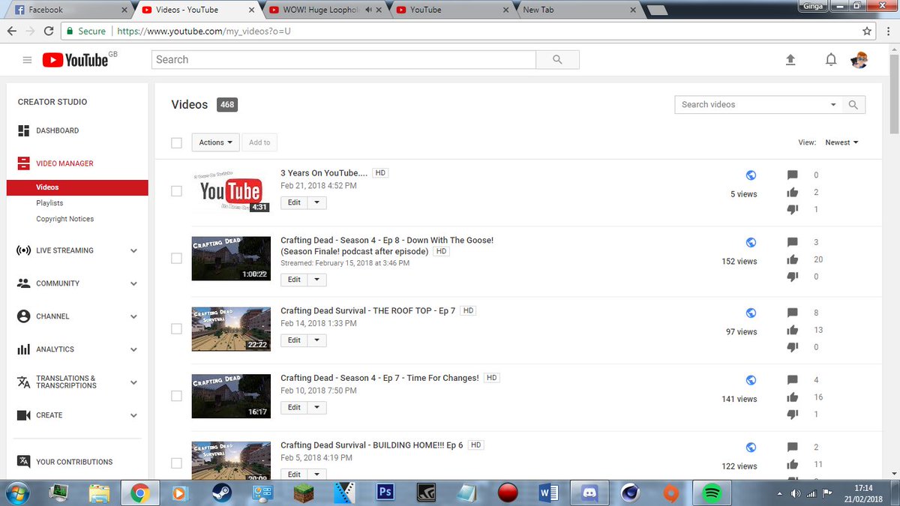Screen dimensions: 900x506
Task: Tick the select-all videos checkbox
Action: [176, 142]
